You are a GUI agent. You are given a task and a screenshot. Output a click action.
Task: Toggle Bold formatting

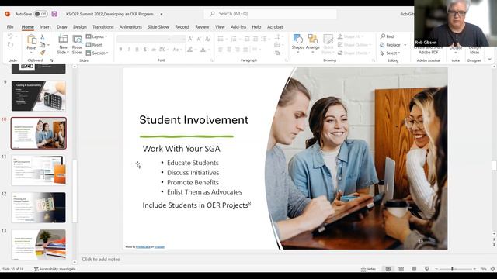point(120,50)
